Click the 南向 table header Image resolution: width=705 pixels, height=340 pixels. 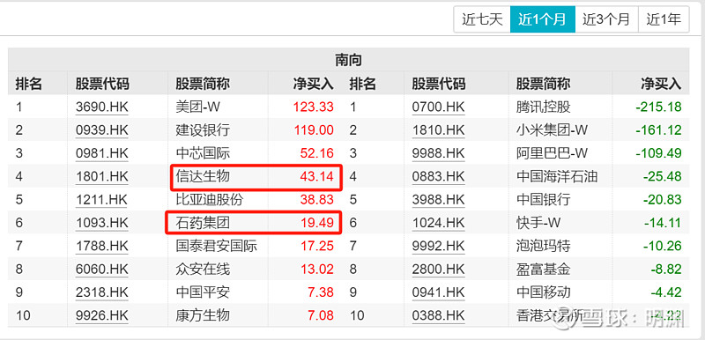[x=348, y=60]
